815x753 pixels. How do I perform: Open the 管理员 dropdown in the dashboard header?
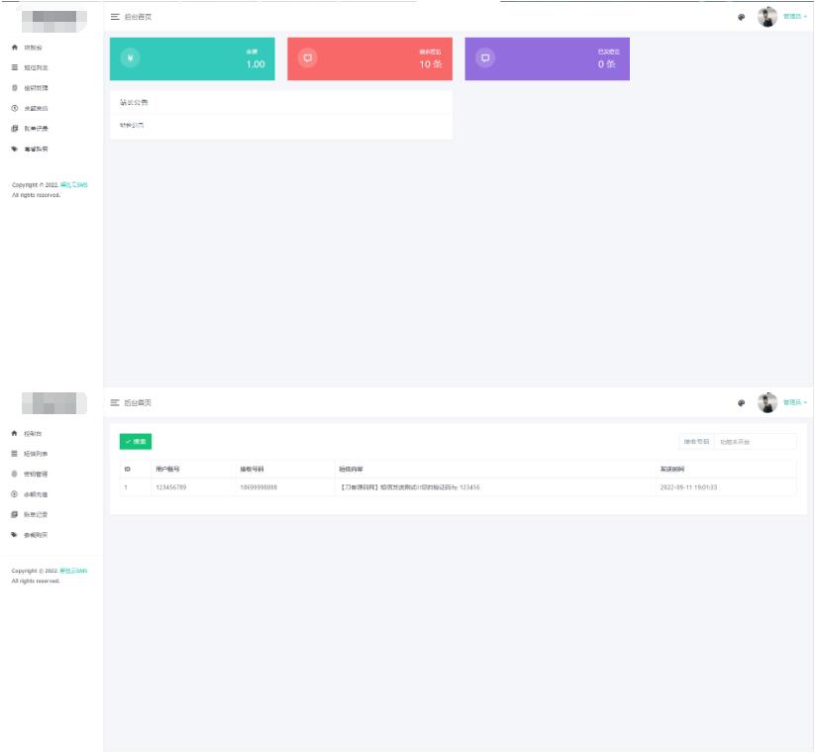794,17
